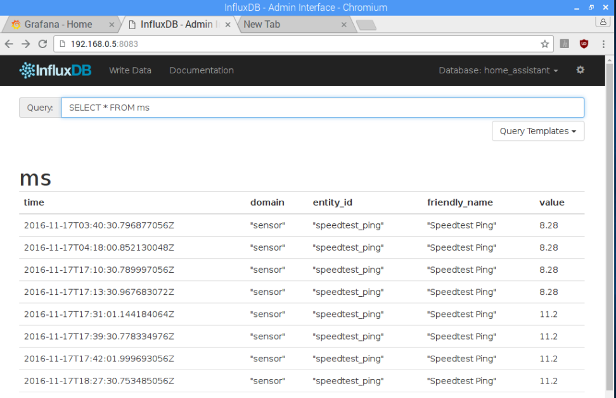Click the browser forward arrow
Screen dimensions: 616x398
click(x=25, y=44)
